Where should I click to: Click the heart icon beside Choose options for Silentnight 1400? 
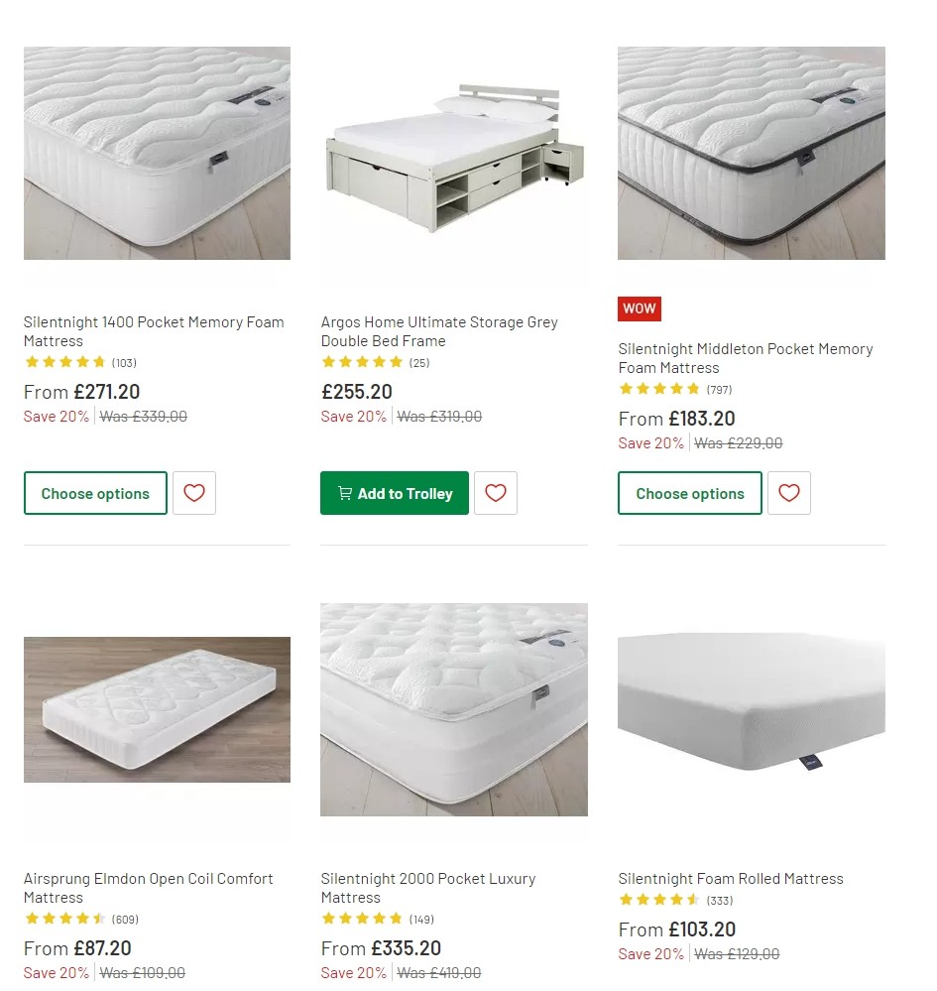[x=194, y=493]
